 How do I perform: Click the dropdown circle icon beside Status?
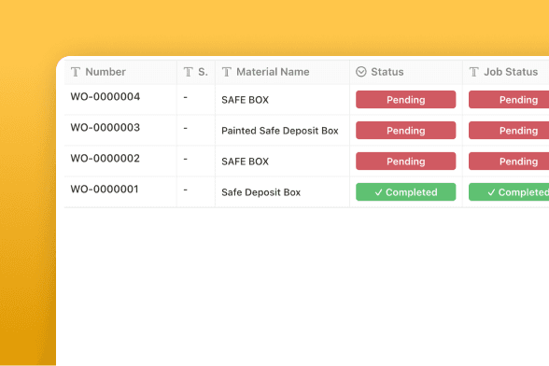click(361, 72)
